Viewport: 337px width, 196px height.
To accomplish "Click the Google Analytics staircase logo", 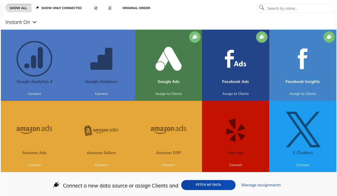I will (x=101, y=59).
